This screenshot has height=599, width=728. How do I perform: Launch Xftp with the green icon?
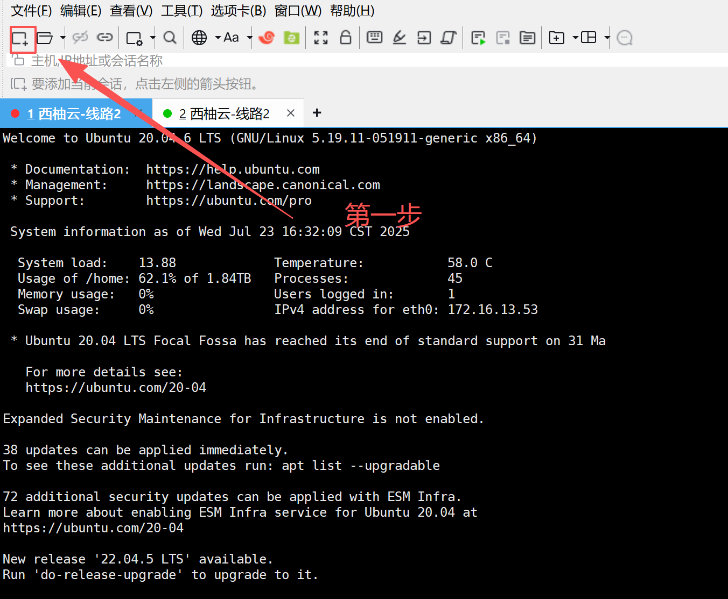click(291, 38)
